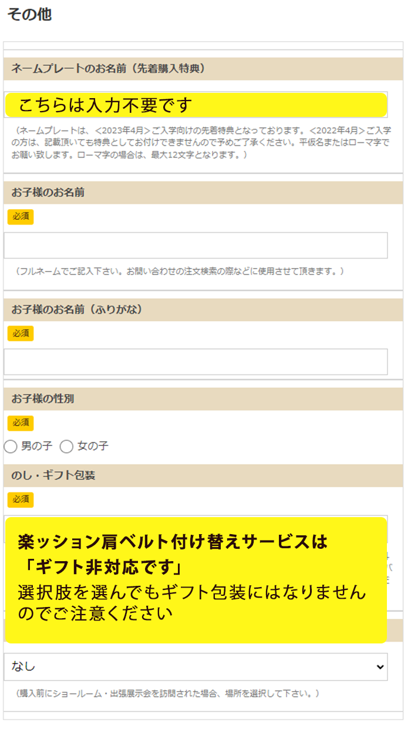411x731 pixels.
Task: Click the その他 page heading
Action: pyautogui.click(x=29, y=15)
